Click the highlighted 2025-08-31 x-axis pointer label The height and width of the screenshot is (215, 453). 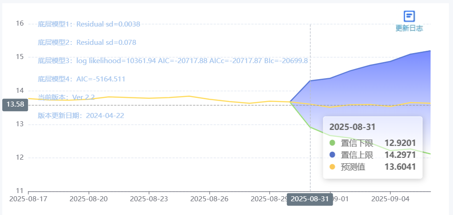[310, 199]
